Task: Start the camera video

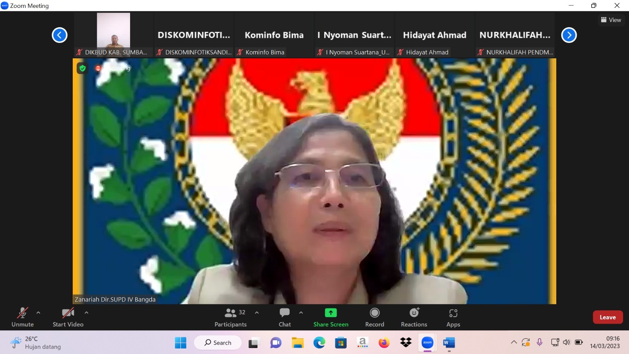Action: click(68, 317)
